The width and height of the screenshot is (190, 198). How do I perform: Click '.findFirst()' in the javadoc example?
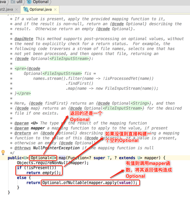80,83
